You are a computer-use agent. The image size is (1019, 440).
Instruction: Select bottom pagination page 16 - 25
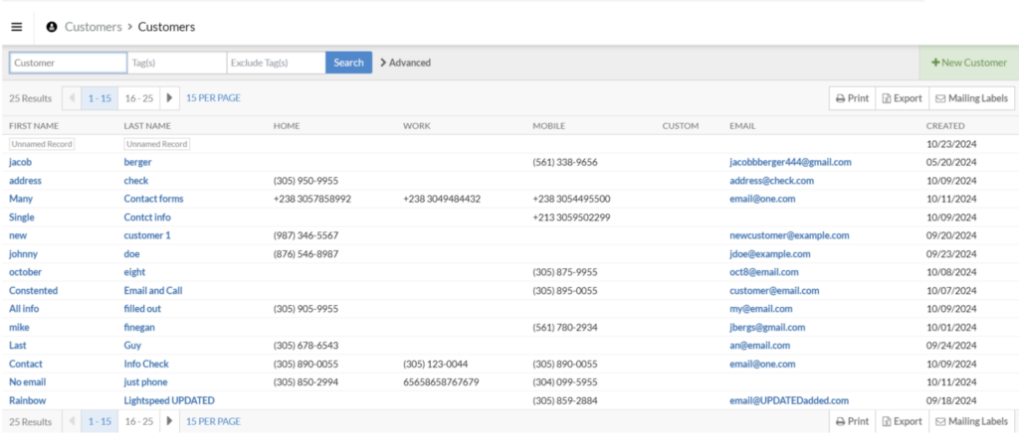click(139, 421)
